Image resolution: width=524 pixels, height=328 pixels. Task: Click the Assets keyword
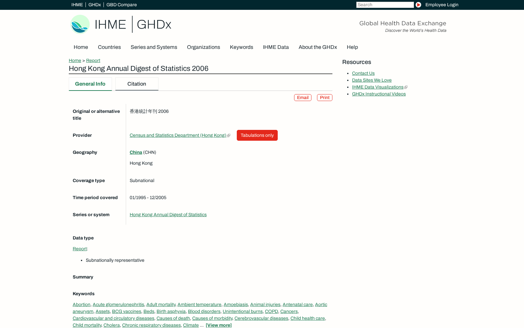click(103, 311)
